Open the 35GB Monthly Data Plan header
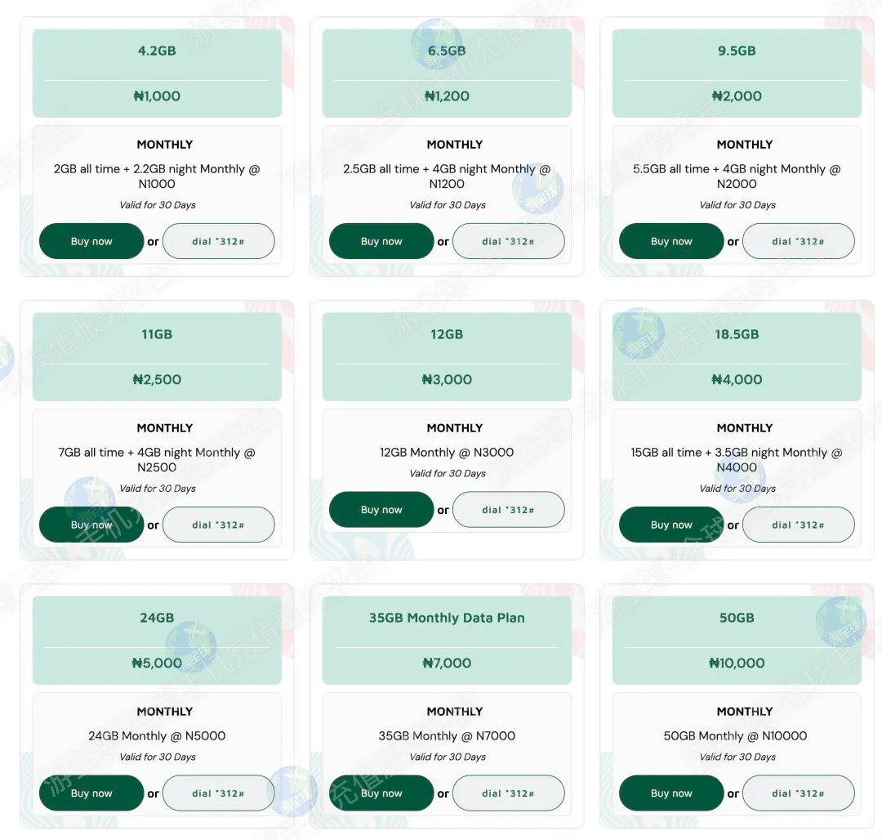This screenshot has height=840, width=882. point(447,619)
